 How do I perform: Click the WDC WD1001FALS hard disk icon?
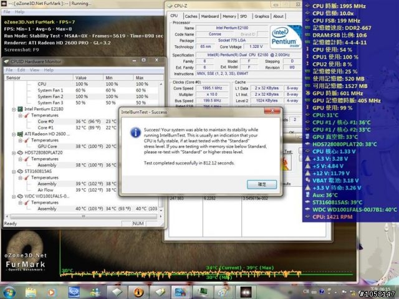[20, 196]
